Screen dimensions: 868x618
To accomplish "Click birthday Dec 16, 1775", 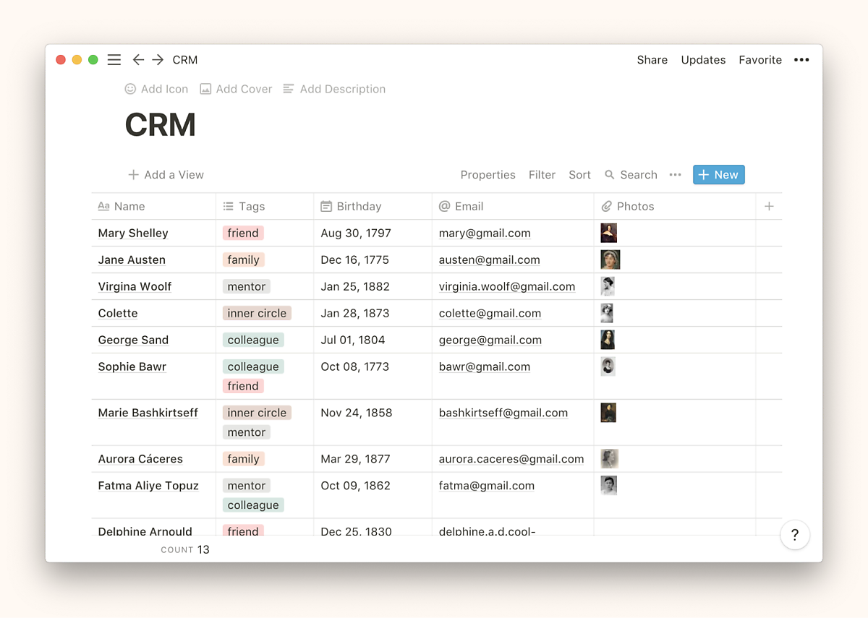I will click(x=355, y=259).
